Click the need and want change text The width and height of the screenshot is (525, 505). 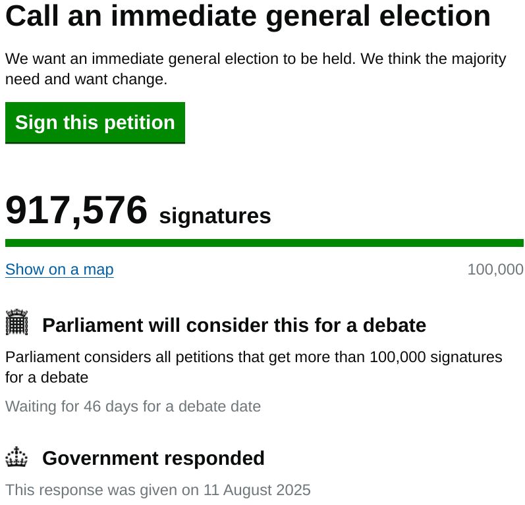click(86, 80)
